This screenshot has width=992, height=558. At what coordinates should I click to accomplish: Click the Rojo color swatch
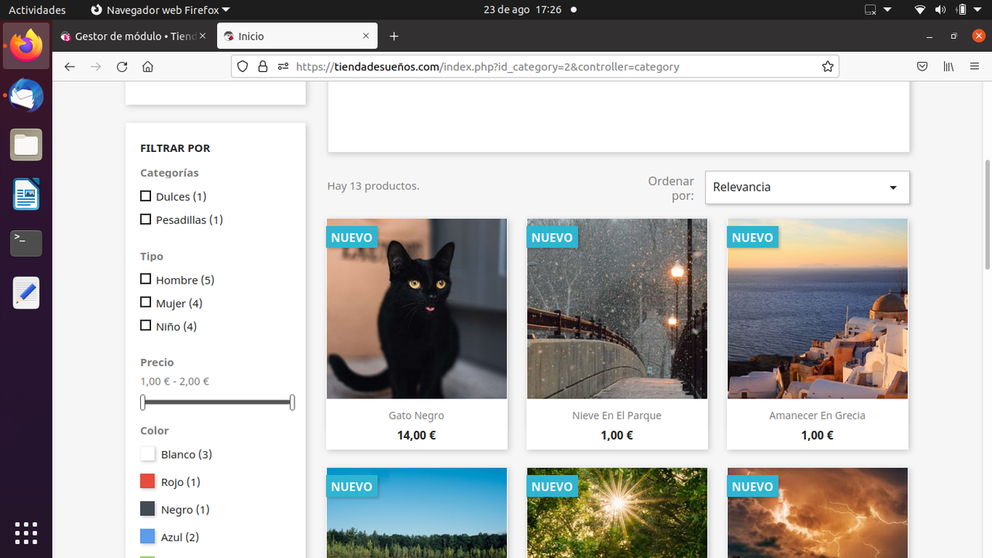pyautogui.click(x=148, y=482)
